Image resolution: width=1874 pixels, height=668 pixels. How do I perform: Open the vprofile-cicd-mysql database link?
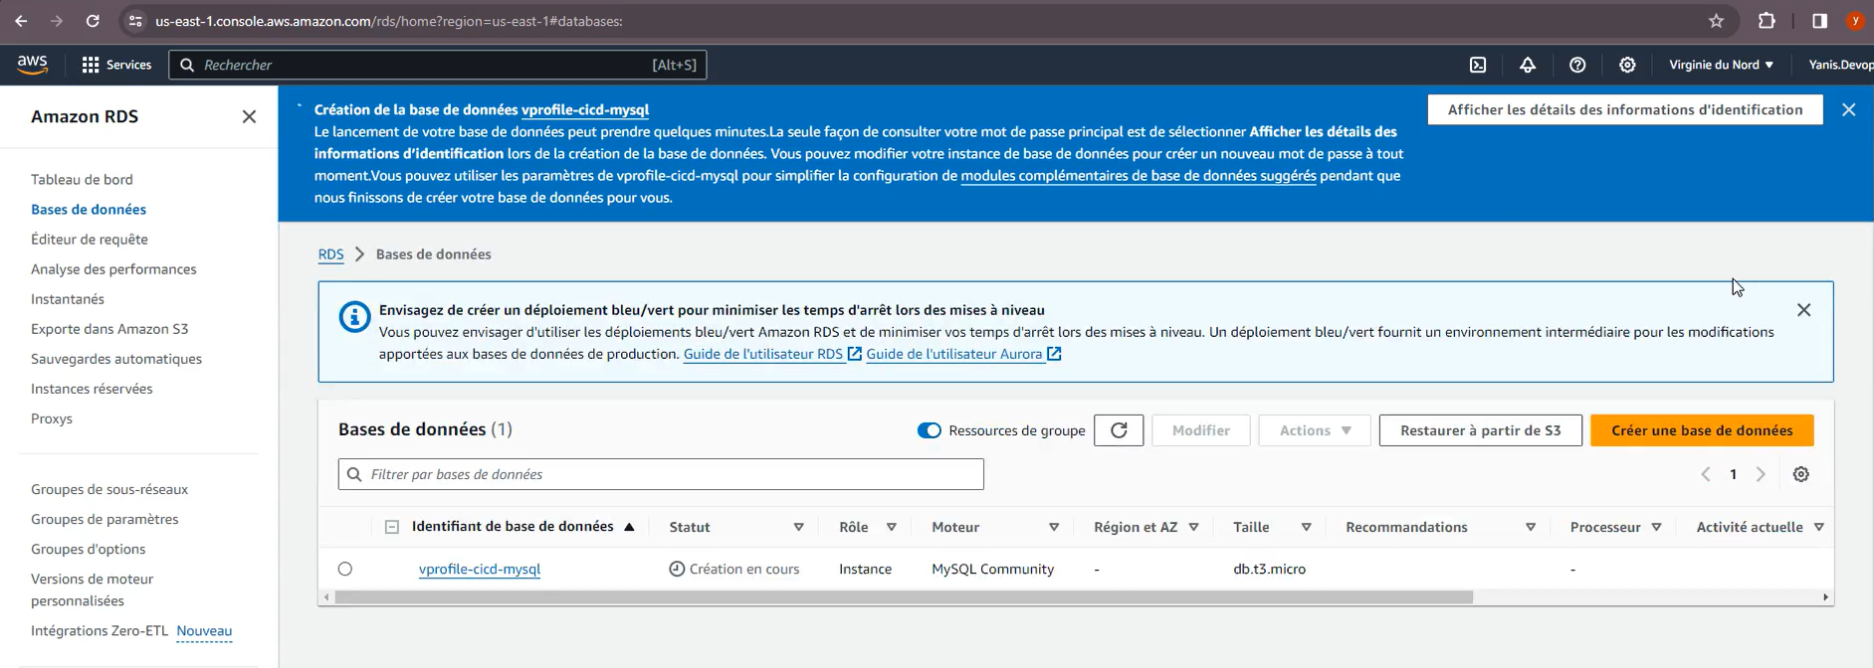(x=480, y=570)
